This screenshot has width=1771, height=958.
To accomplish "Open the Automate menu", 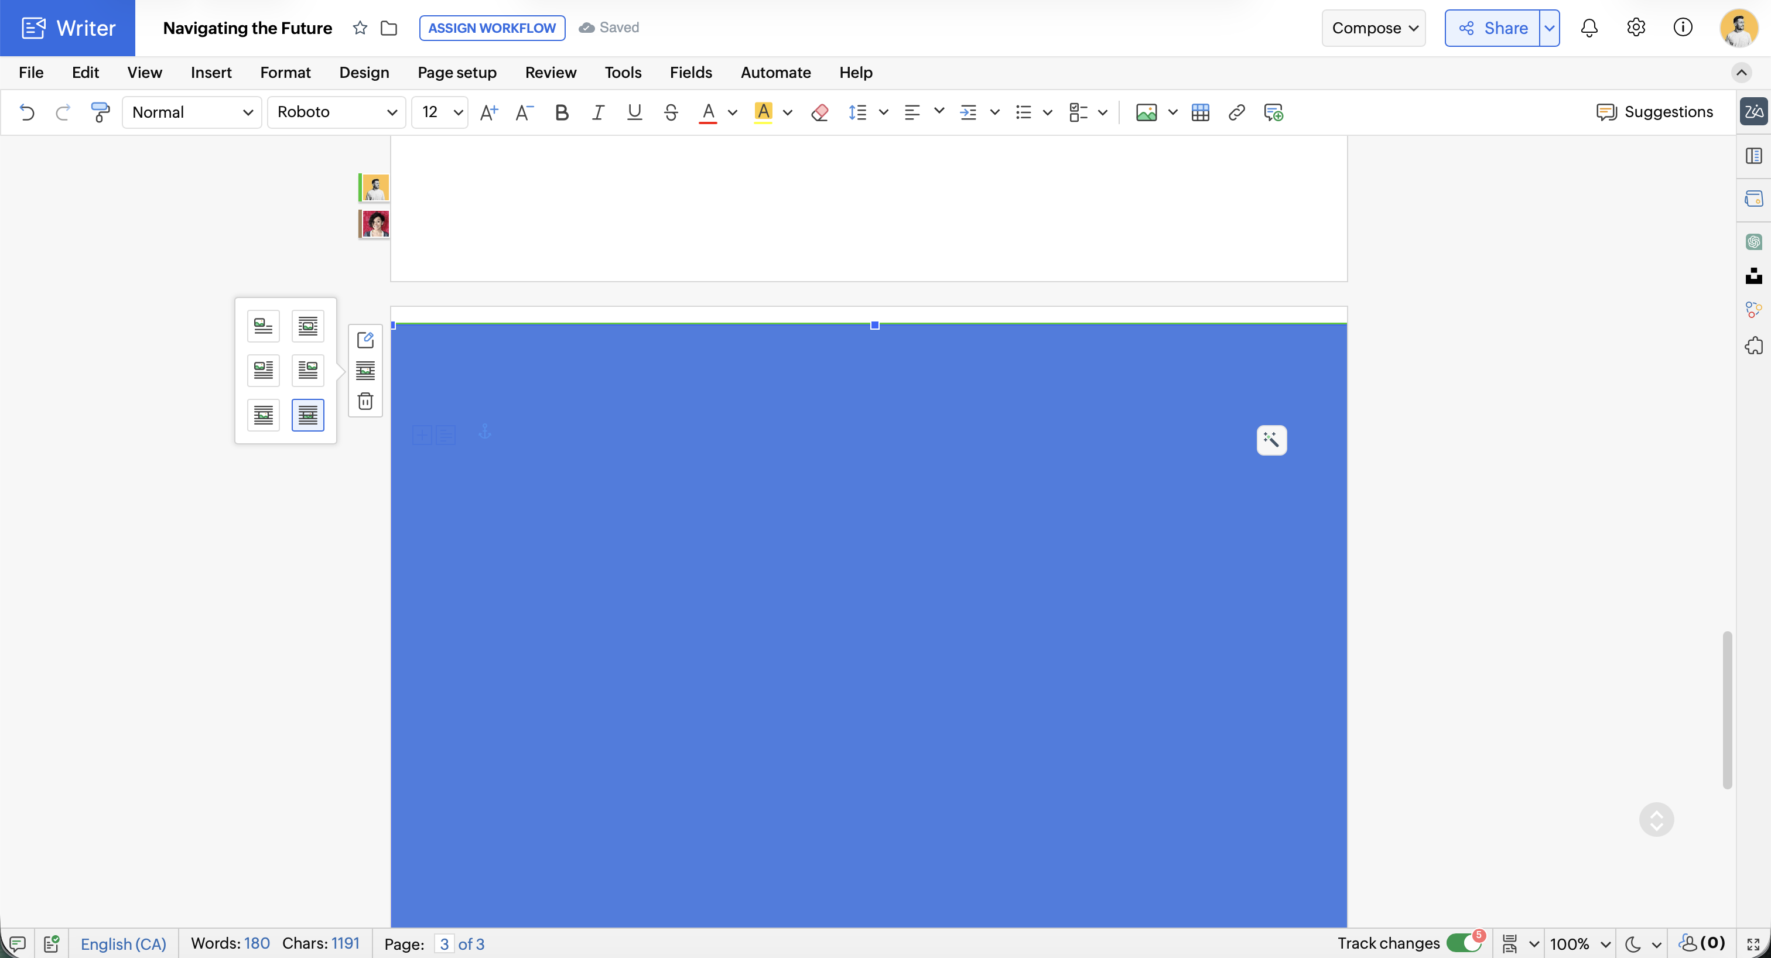I will pyautogui.click(x=775, y=72).
